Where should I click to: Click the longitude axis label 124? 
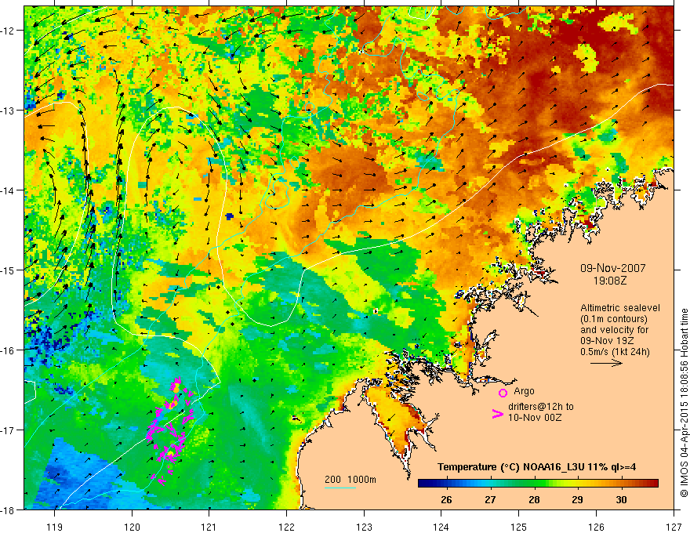(x=441, y=527)
